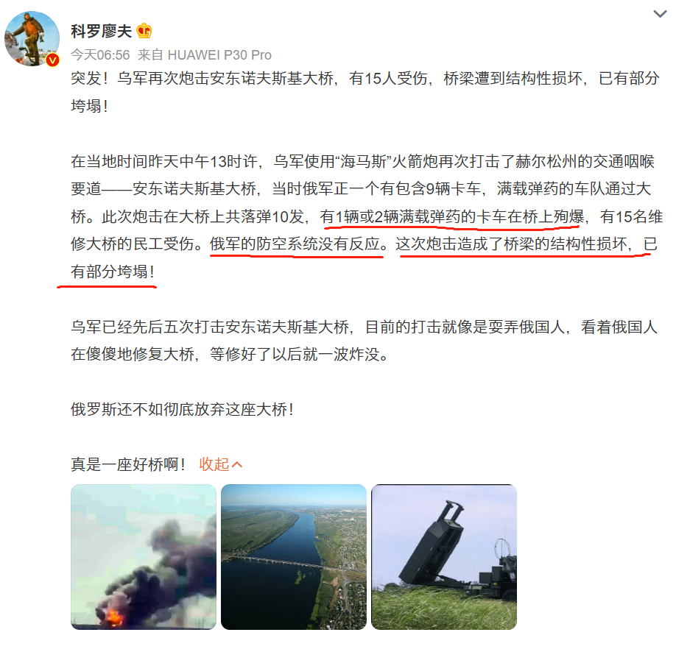Click the closing line 真是一座好桥啊
Image resolution: width=676 pixels, height=649 pixels.
coord(128,464)
